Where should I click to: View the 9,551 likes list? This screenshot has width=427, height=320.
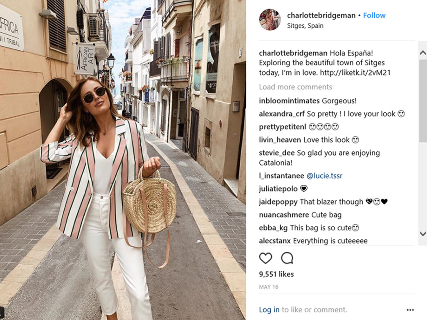pyautogui.click(x=276, y=274)
